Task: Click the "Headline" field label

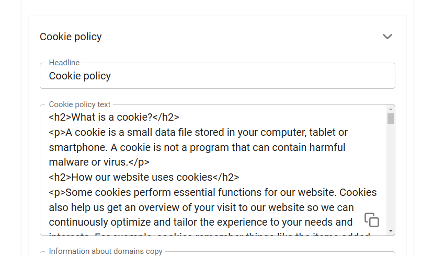Action: 64,63
